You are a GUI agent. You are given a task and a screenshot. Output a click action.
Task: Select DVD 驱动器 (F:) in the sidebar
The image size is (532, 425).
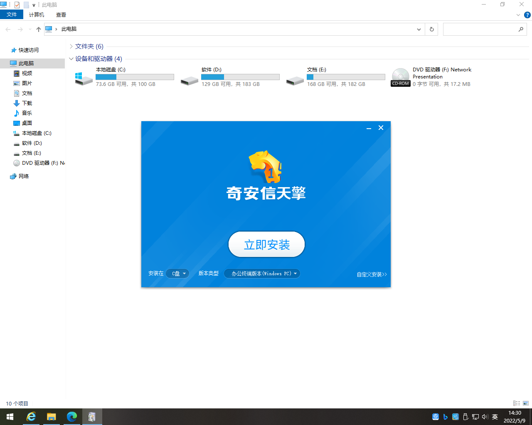39,163
